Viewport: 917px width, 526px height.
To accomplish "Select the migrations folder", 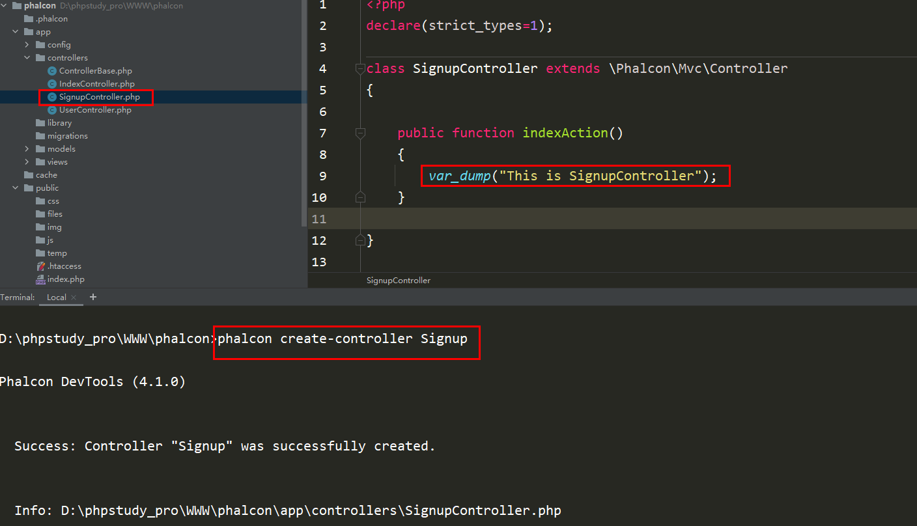I will (68, 136).
